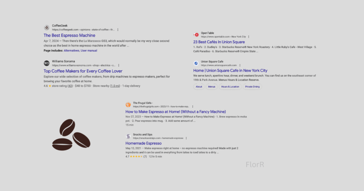Click the coffeegeek.com URL breadcrumb
Viewport: 364px width, 191px height.
tap(83, 30)
